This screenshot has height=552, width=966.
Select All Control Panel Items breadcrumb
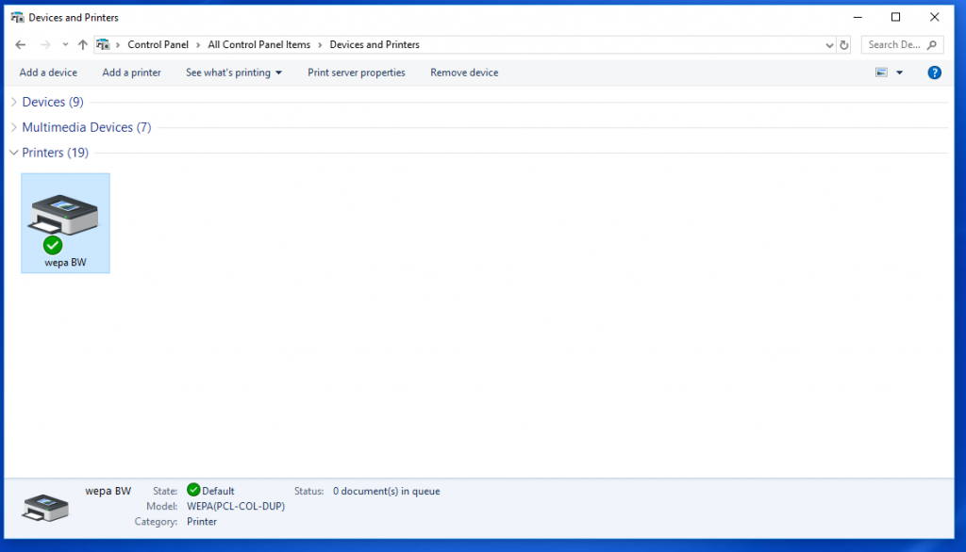click(258, 44)
